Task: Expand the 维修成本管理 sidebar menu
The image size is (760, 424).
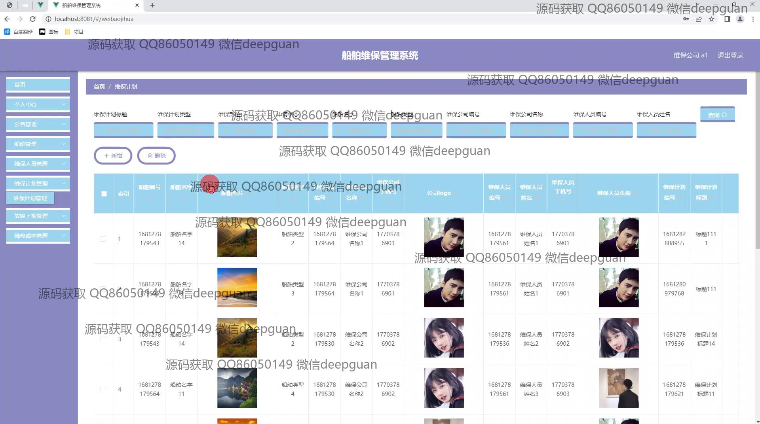Action: 38,236
